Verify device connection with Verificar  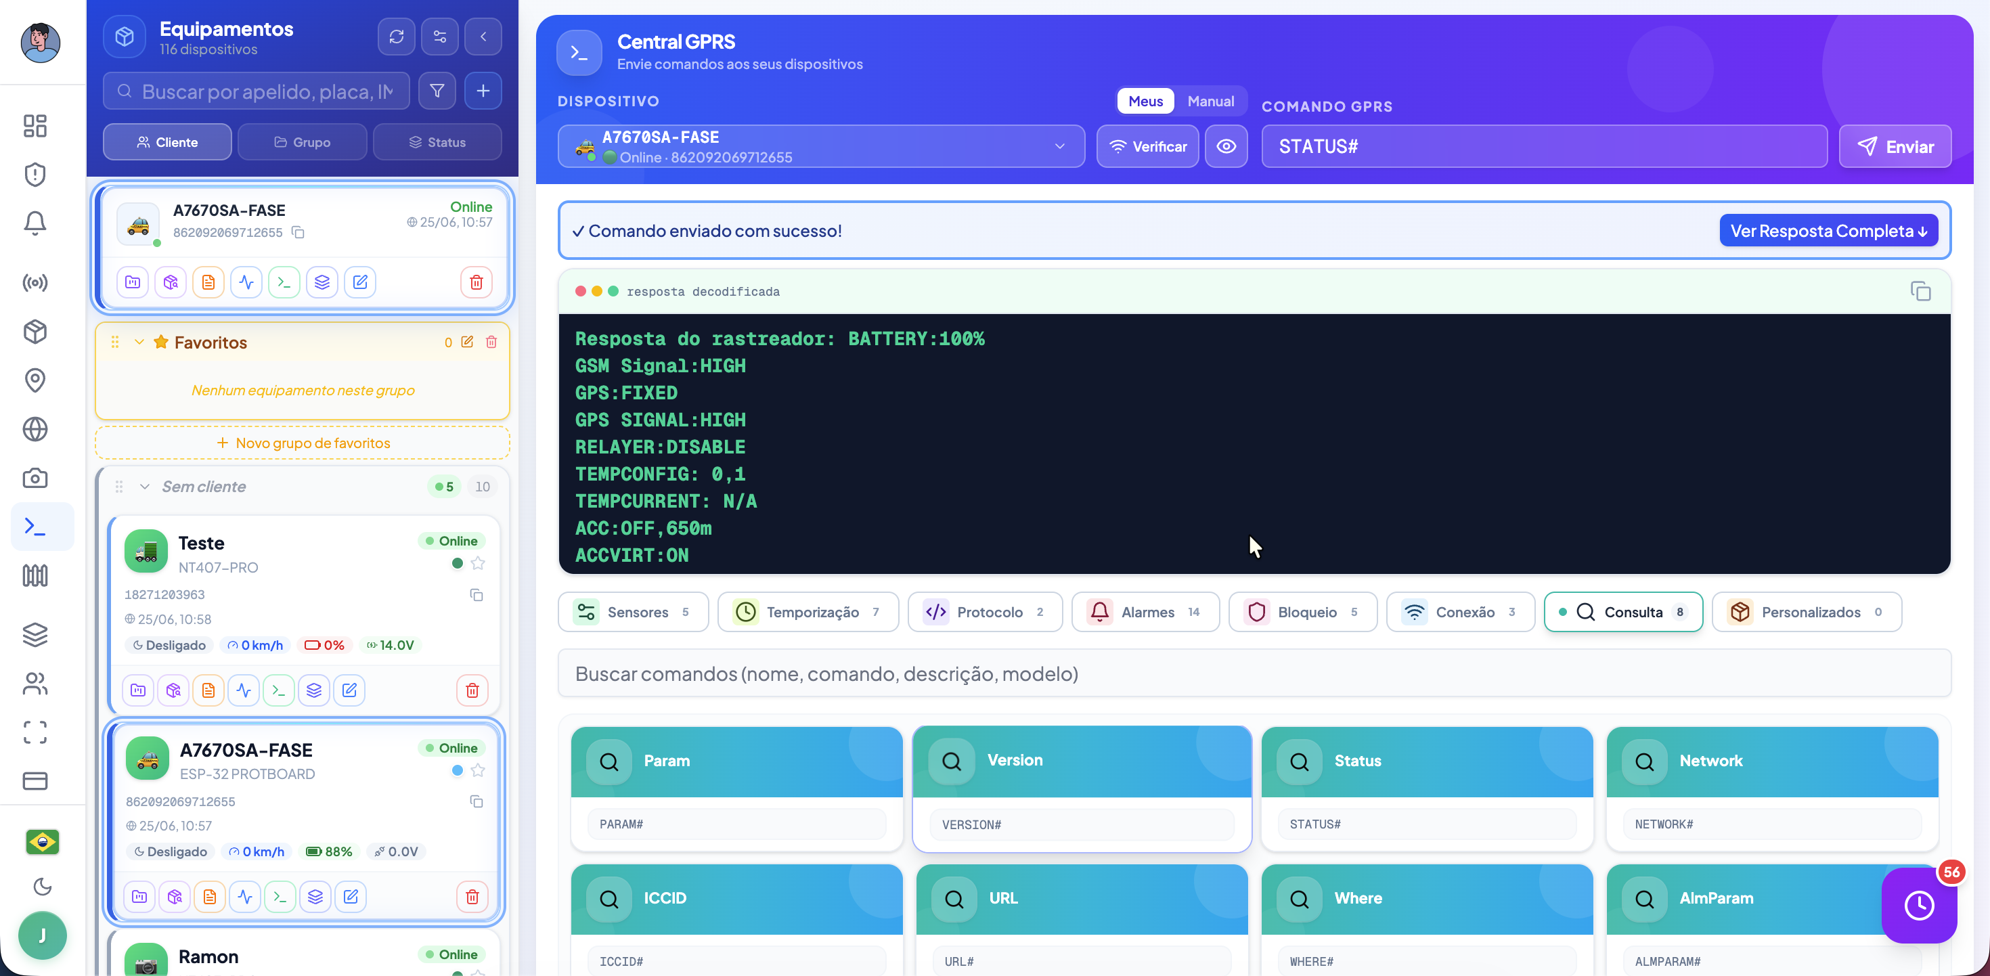(1147, 146)
